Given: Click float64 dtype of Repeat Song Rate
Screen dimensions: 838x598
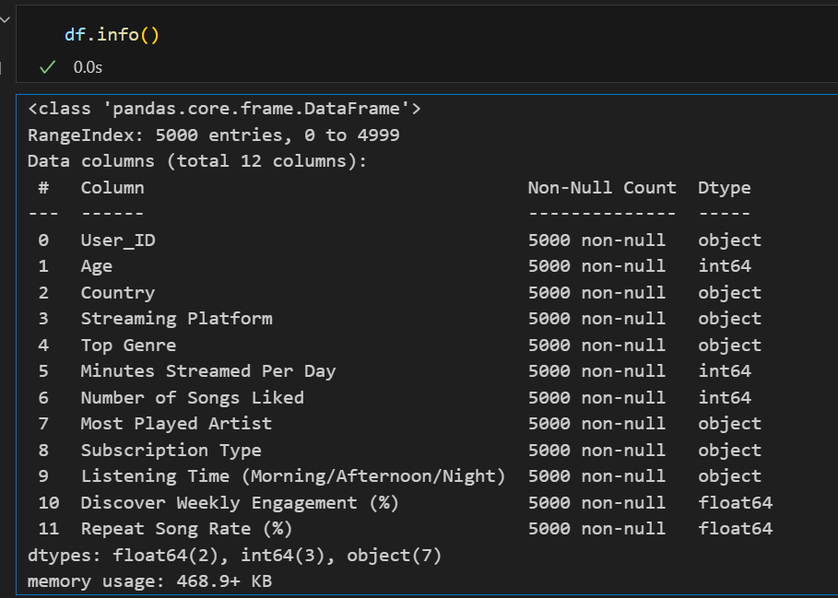Looking at the screenshot, I should tap(736, 529).
